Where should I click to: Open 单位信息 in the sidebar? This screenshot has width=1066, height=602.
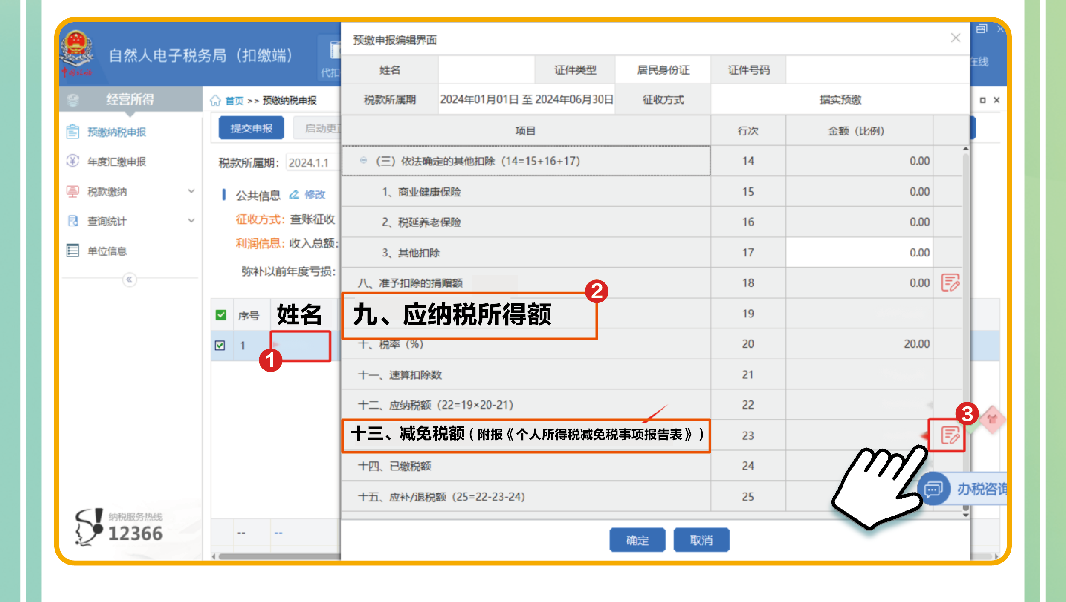(x=107, y=251)
